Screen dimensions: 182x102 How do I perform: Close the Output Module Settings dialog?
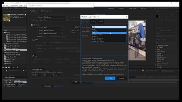[x=92, y=6]
